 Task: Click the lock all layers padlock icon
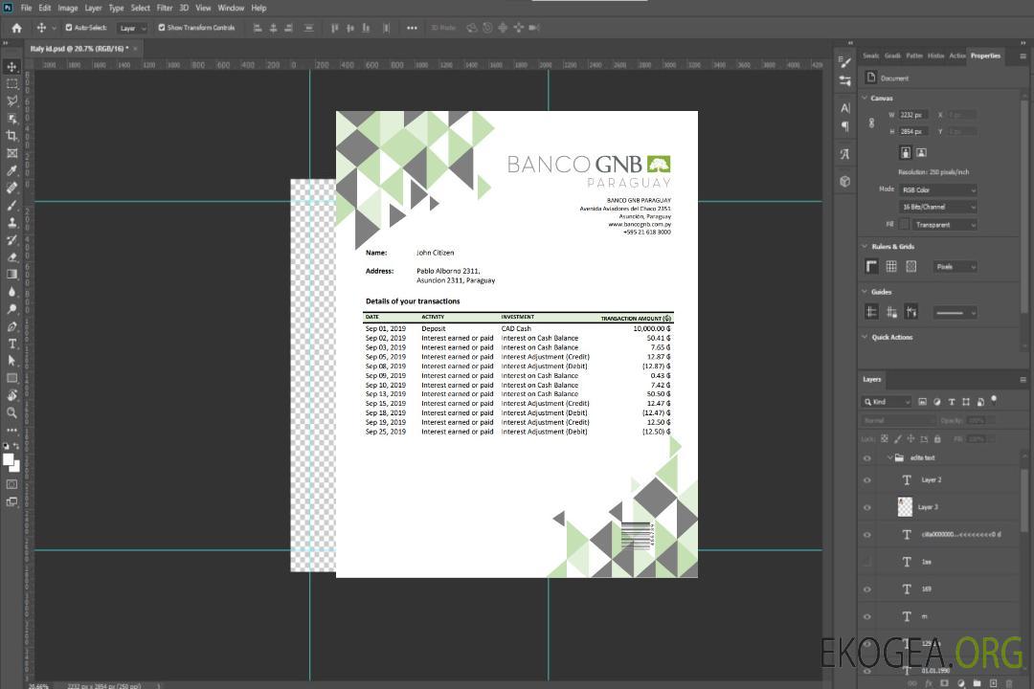coord(937,438)
